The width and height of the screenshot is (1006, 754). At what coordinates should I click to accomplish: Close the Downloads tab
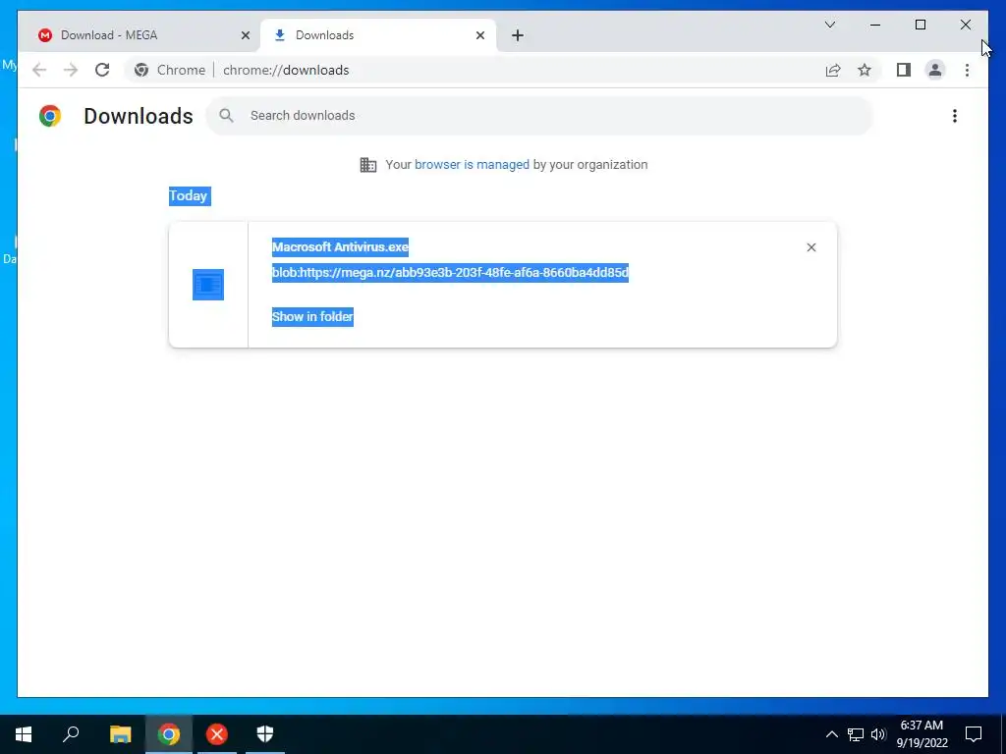tap(479, 35)
